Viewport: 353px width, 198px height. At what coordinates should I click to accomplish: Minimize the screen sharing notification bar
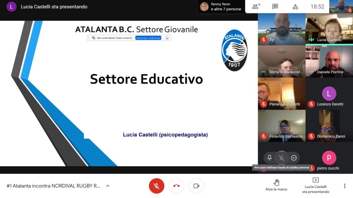point(167,38)
